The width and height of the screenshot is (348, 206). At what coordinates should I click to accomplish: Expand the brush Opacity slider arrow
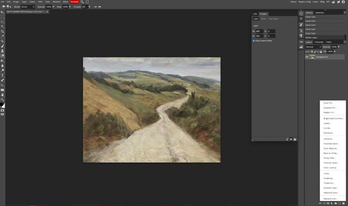[53, 6]
